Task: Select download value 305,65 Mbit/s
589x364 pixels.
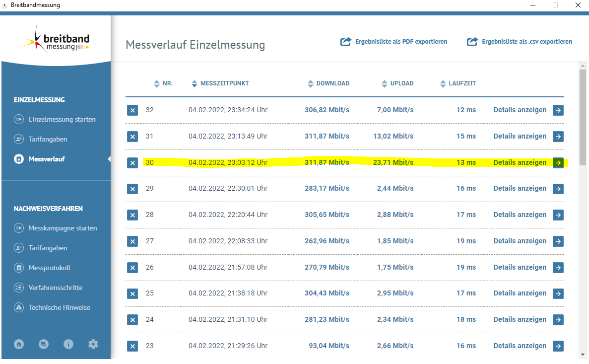Action: [327, 215]
